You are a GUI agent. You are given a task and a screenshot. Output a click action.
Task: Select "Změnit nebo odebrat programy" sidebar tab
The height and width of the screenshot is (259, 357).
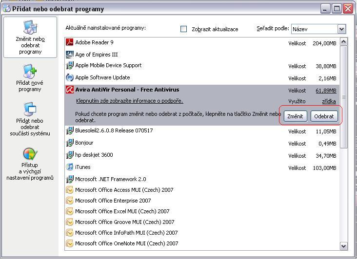(x=30, y=37)
